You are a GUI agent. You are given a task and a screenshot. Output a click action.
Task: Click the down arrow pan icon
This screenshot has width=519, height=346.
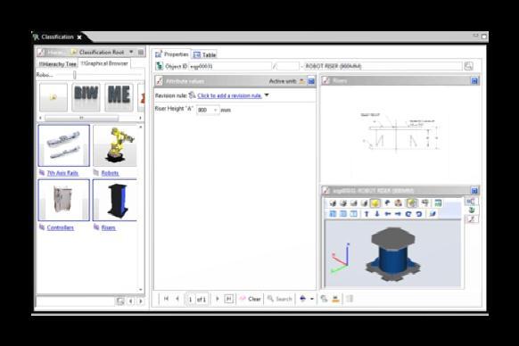[377, 214]
